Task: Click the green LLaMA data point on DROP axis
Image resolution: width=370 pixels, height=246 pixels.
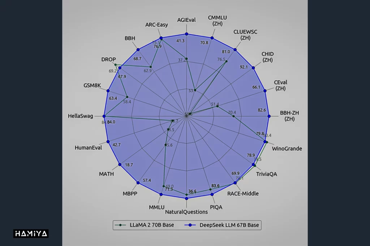Action: coord(115,65)
